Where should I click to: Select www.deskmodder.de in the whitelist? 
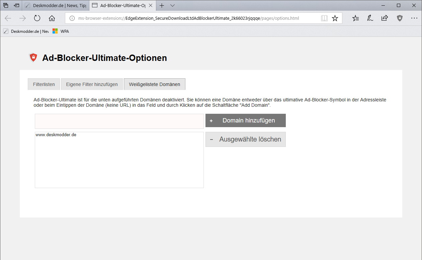56,135
